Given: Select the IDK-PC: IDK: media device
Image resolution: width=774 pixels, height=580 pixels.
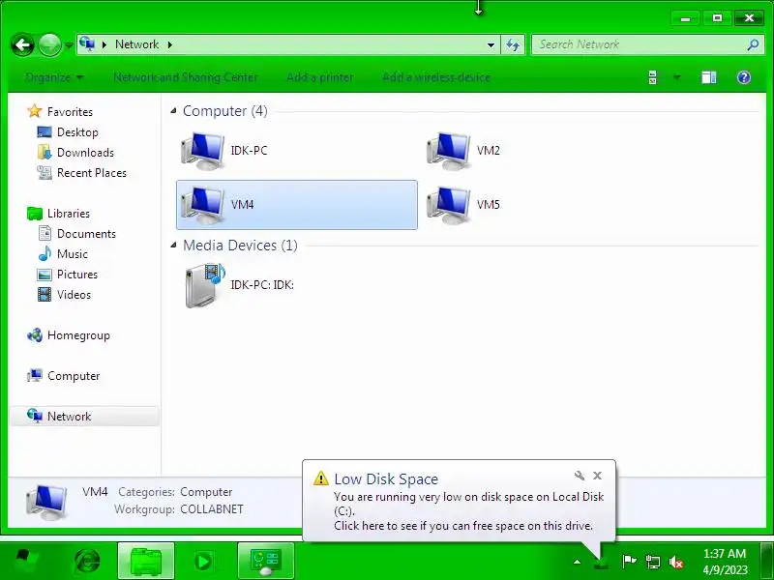Looking at the screenshot, I should [205, 285].
